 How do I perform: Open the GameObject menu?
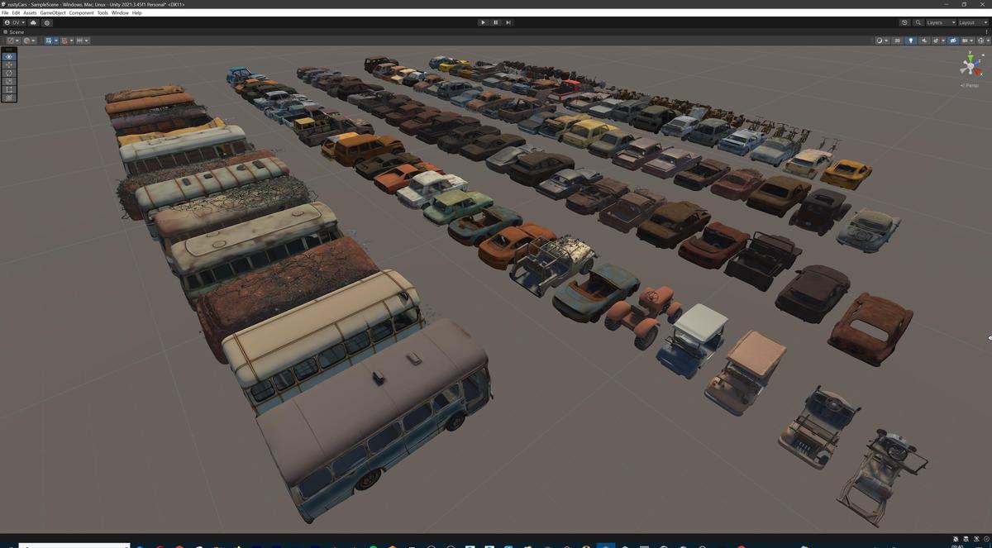coord(52,12)
